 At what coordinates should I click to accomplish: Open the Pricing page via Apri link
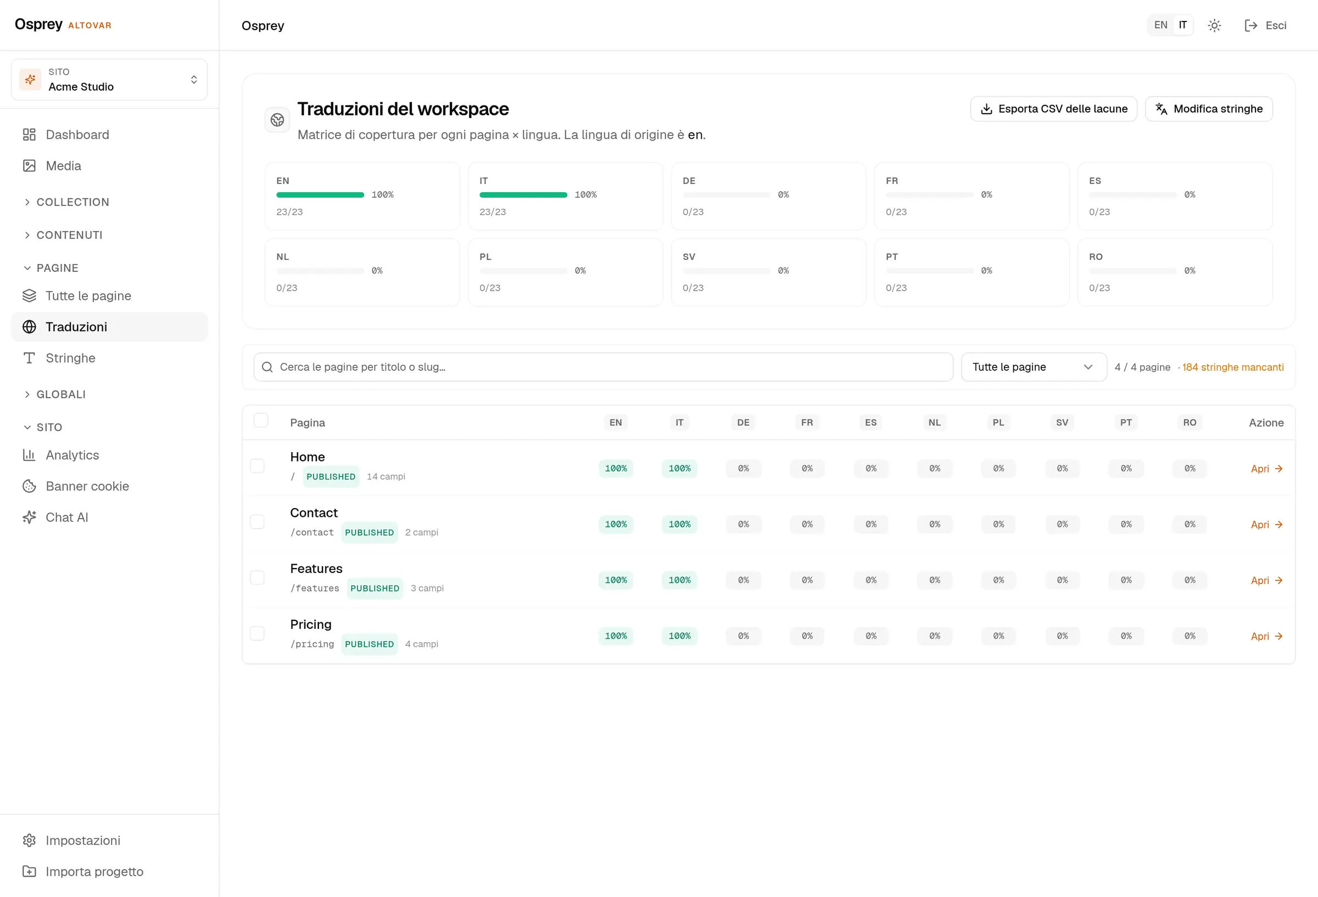1266,636
